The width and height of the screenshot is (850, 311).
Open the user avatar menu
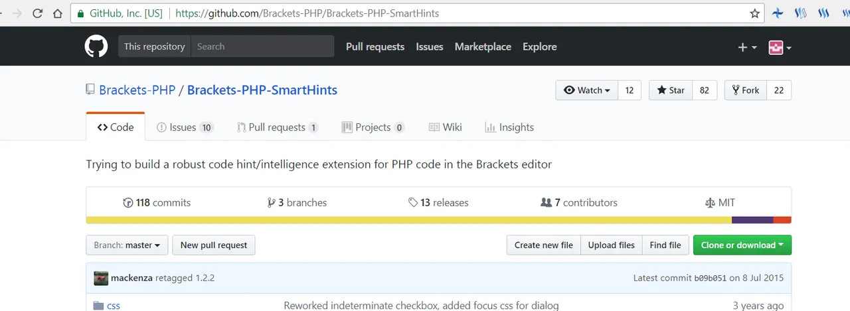point(780,47)
